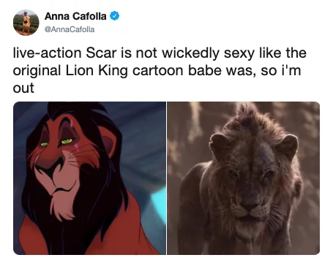The height and width of the screenshot is (263, 333).
Task: Open the live-action Scar image
Action: click(244, 178)
